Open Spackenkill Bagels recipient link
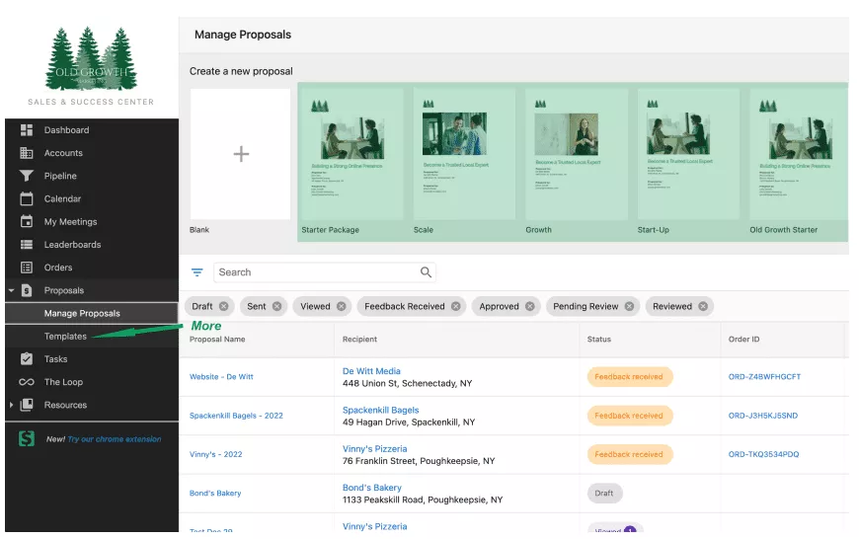The height and width of the screenshot is (539, 859). click(381, 411)
